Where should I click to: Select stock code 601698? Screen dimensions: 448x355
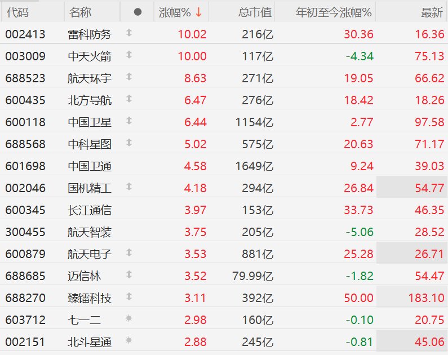click(x=25, y=166)
